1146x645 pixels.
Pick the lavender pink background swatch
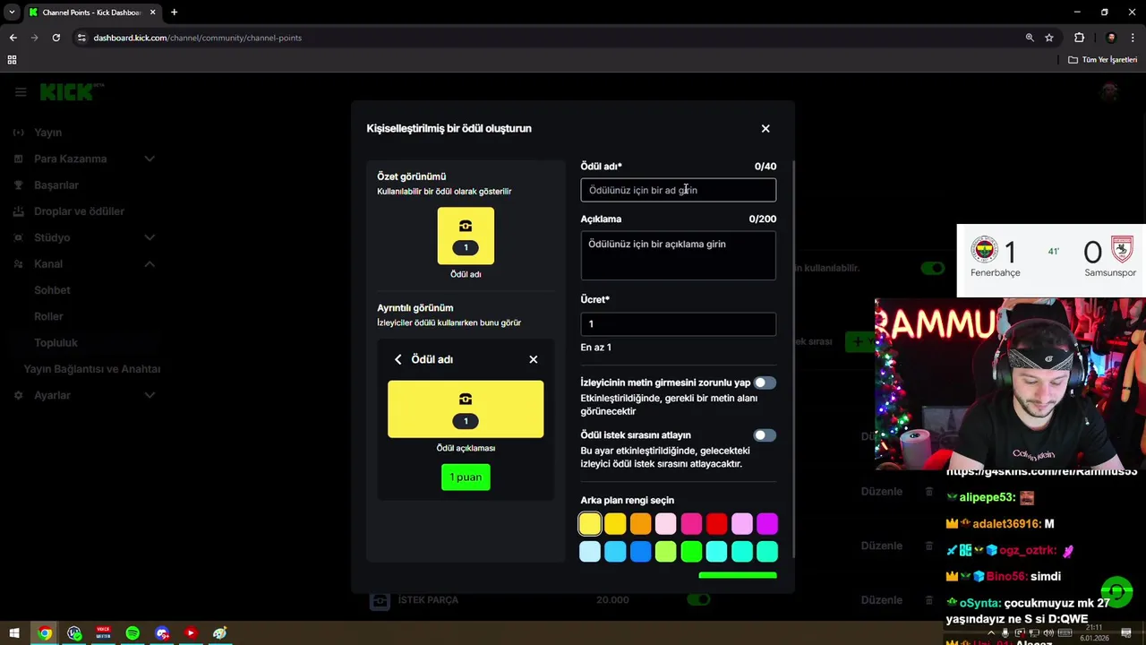pyautogui.click(x=741, y=523)
